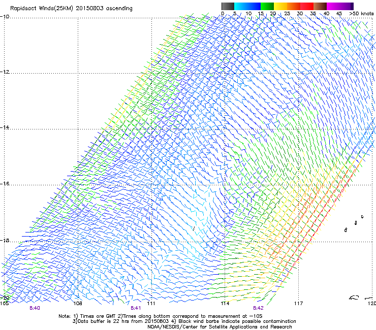Click the -10 latitude axis label
Screen dimensions: 376x330
5,17
